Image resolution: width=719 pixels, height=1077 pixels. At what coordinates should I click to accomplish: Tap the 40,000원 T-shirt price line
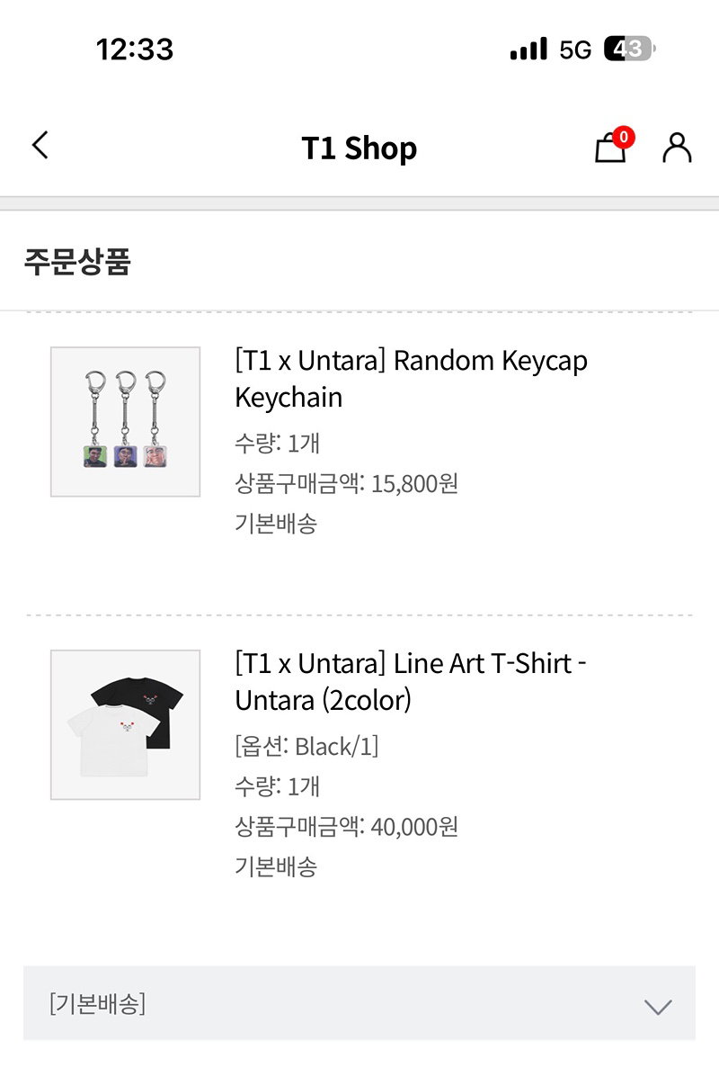click(x=346, y=826)
